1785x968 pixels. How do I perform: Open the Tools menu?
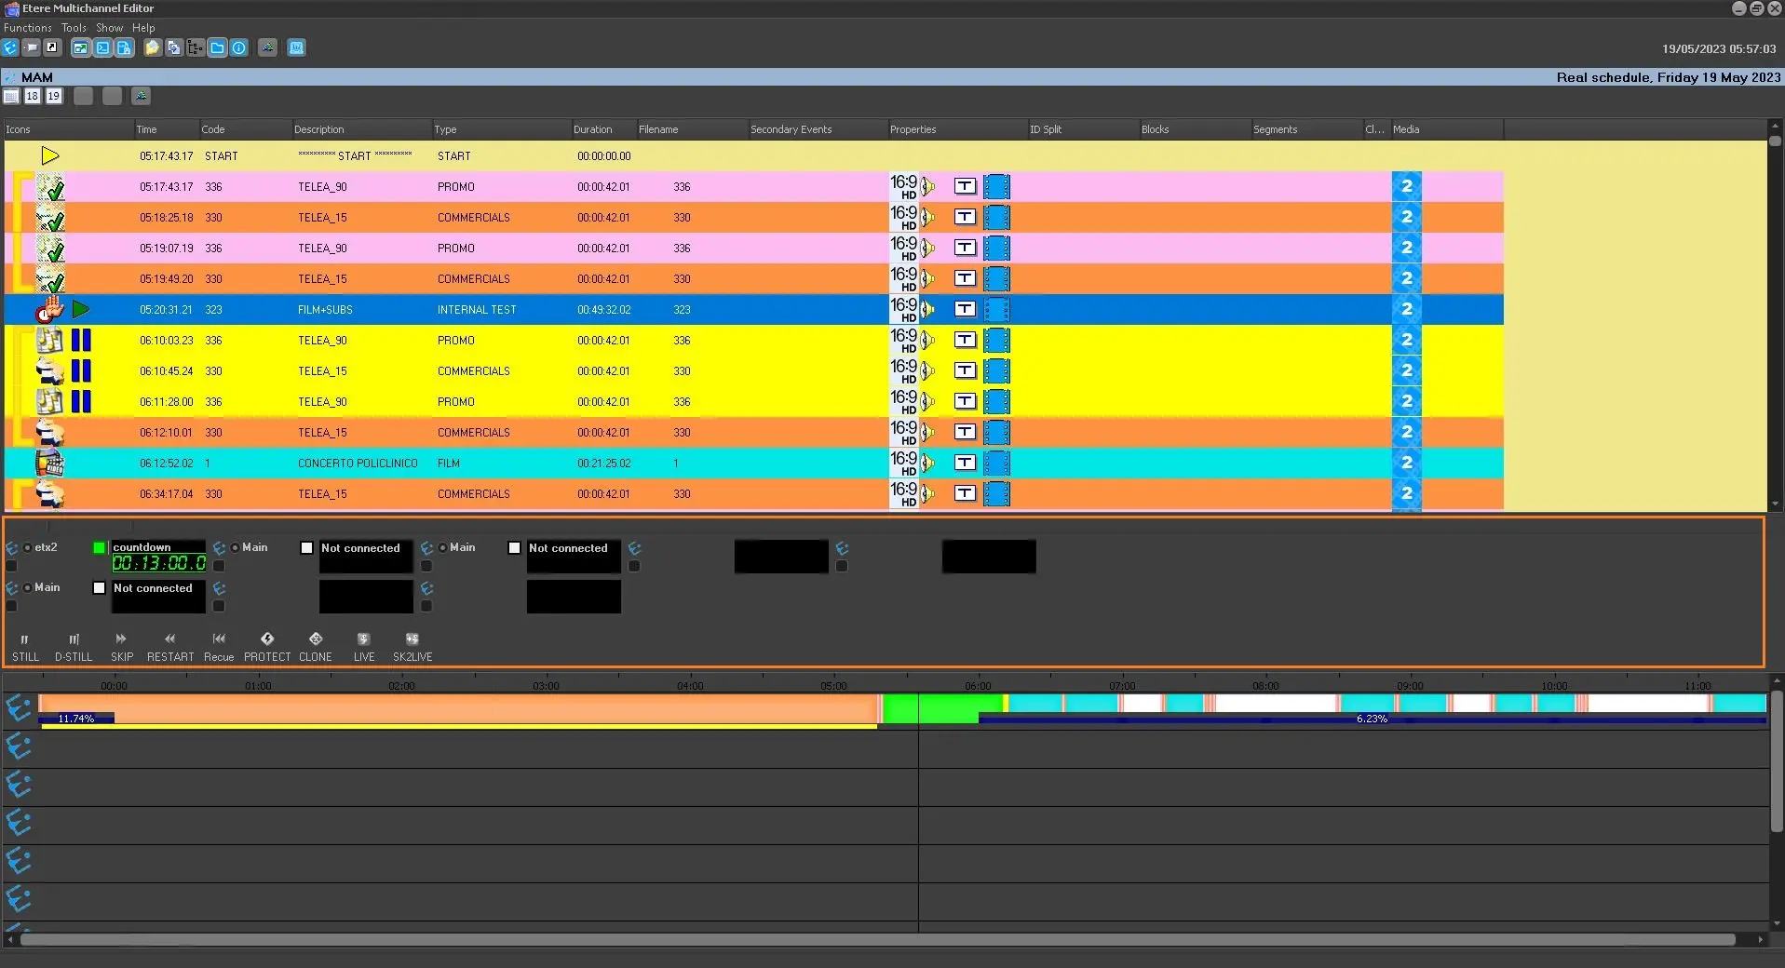[x=74, y=28]
